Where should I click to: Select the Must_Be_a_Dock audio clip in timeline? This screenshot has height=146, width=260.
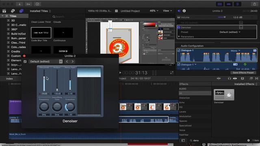pos(94,136)
